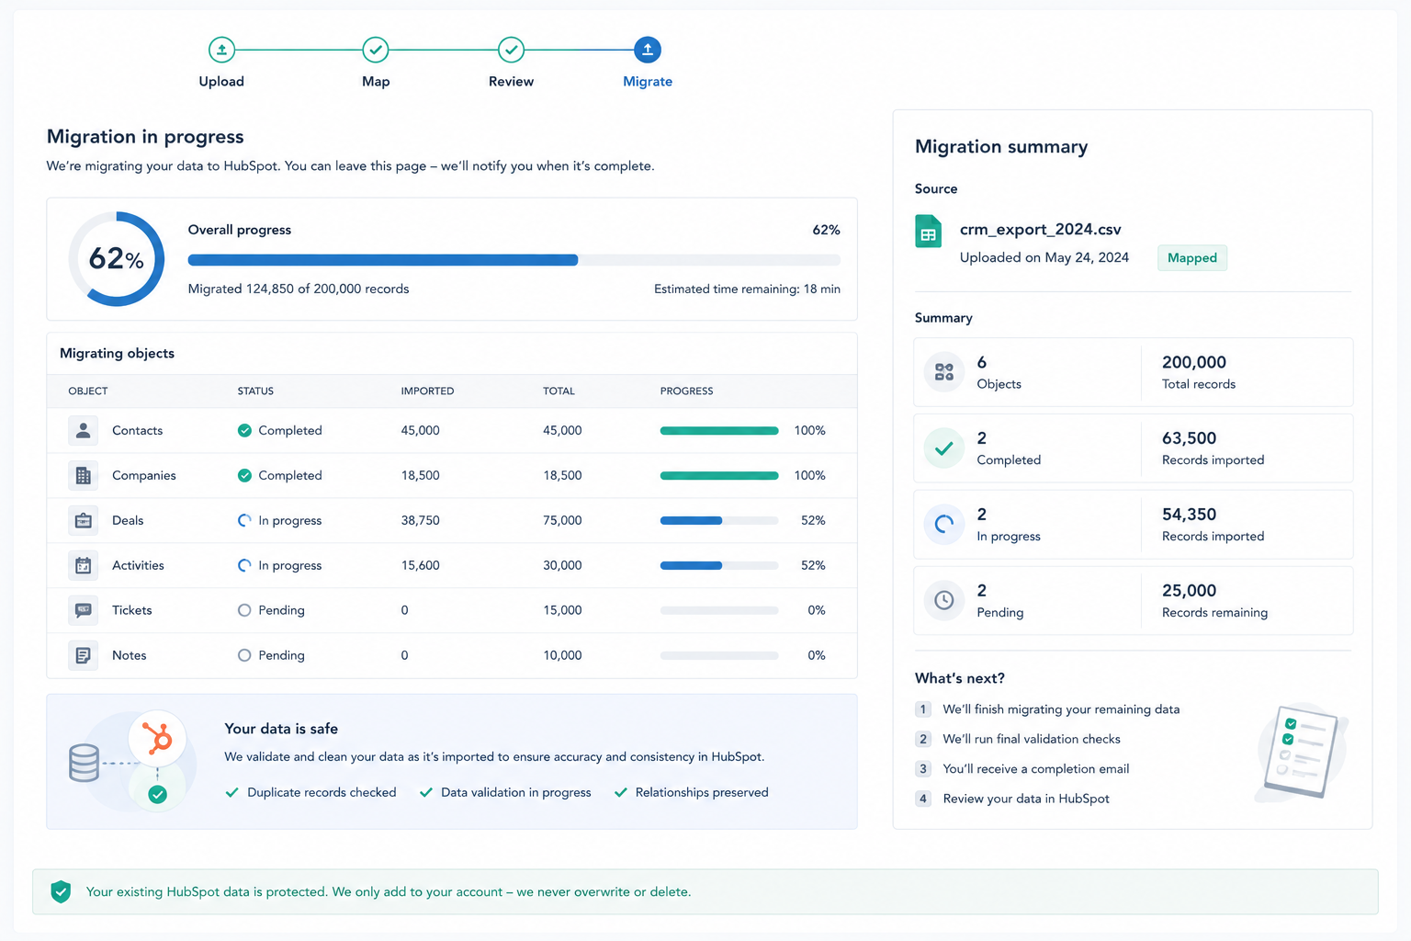Click the 63,500 Records imported value
The height and width of the screenshot is (941, 1411).
coord(1189,438)
